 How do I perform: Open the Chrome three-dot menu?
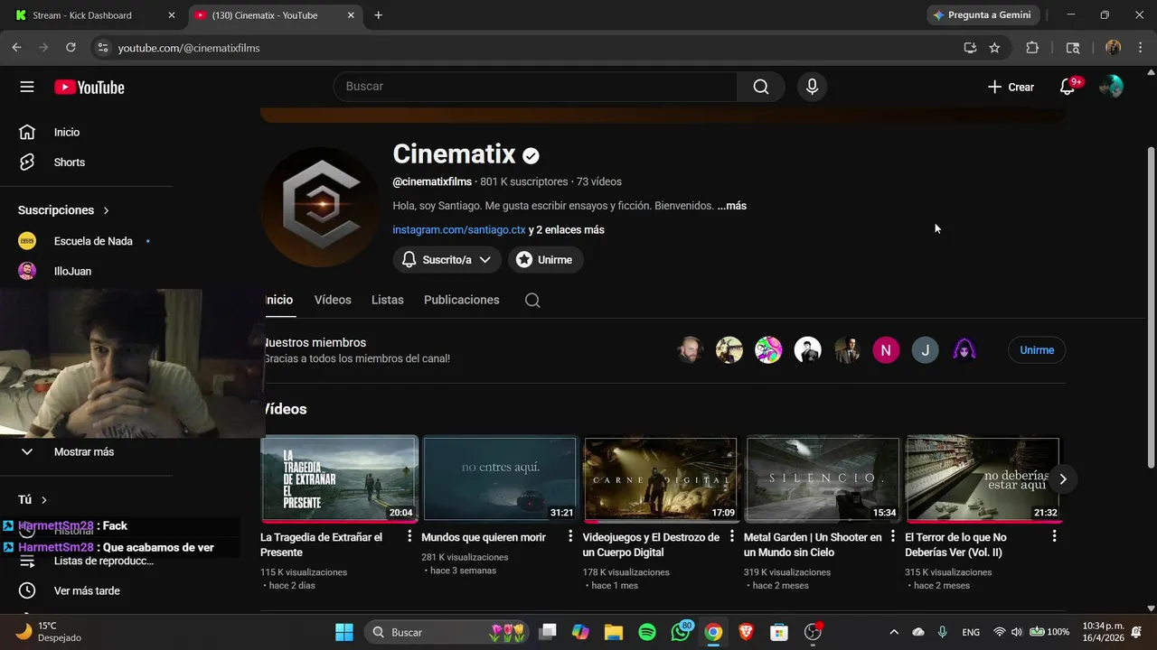(x=1140, y=48)
